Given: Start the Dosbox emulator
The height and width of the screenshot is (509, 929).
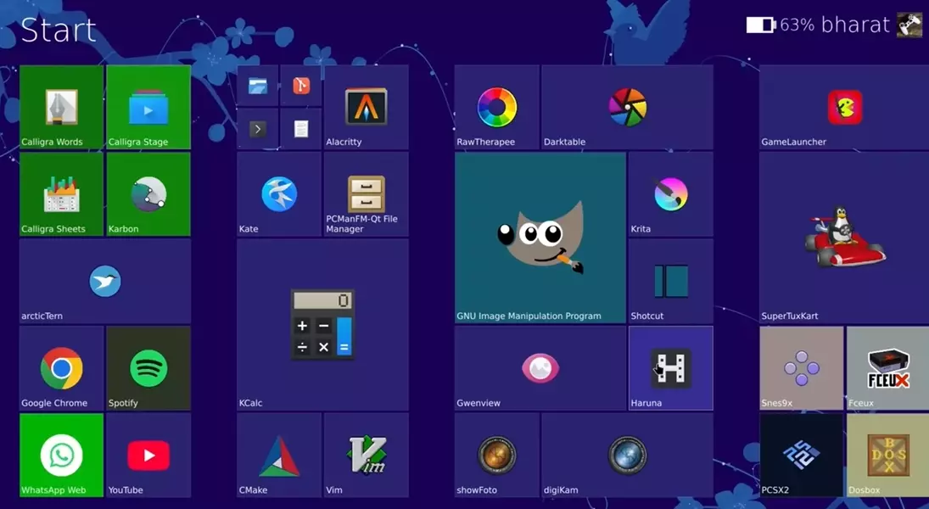Looking at the screenshot, I should pyautogui.click(x=887, y=454).
